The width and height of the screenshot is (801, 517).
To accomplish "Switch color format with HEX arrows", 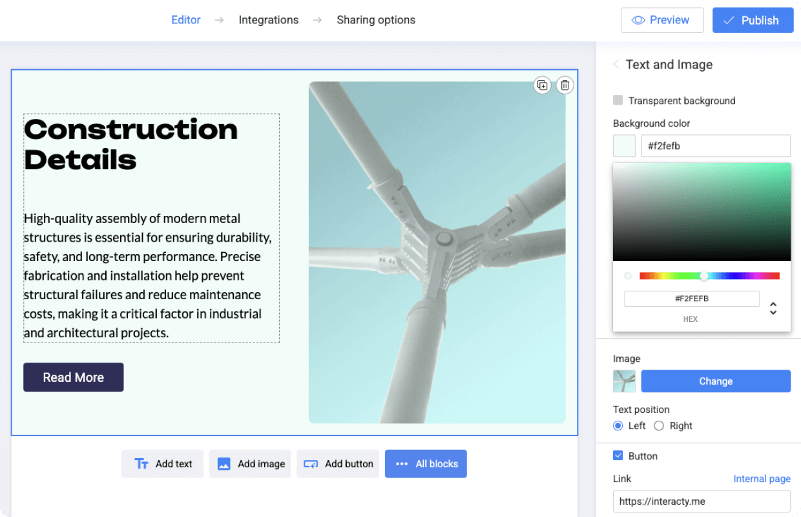I will click(773, 308).
